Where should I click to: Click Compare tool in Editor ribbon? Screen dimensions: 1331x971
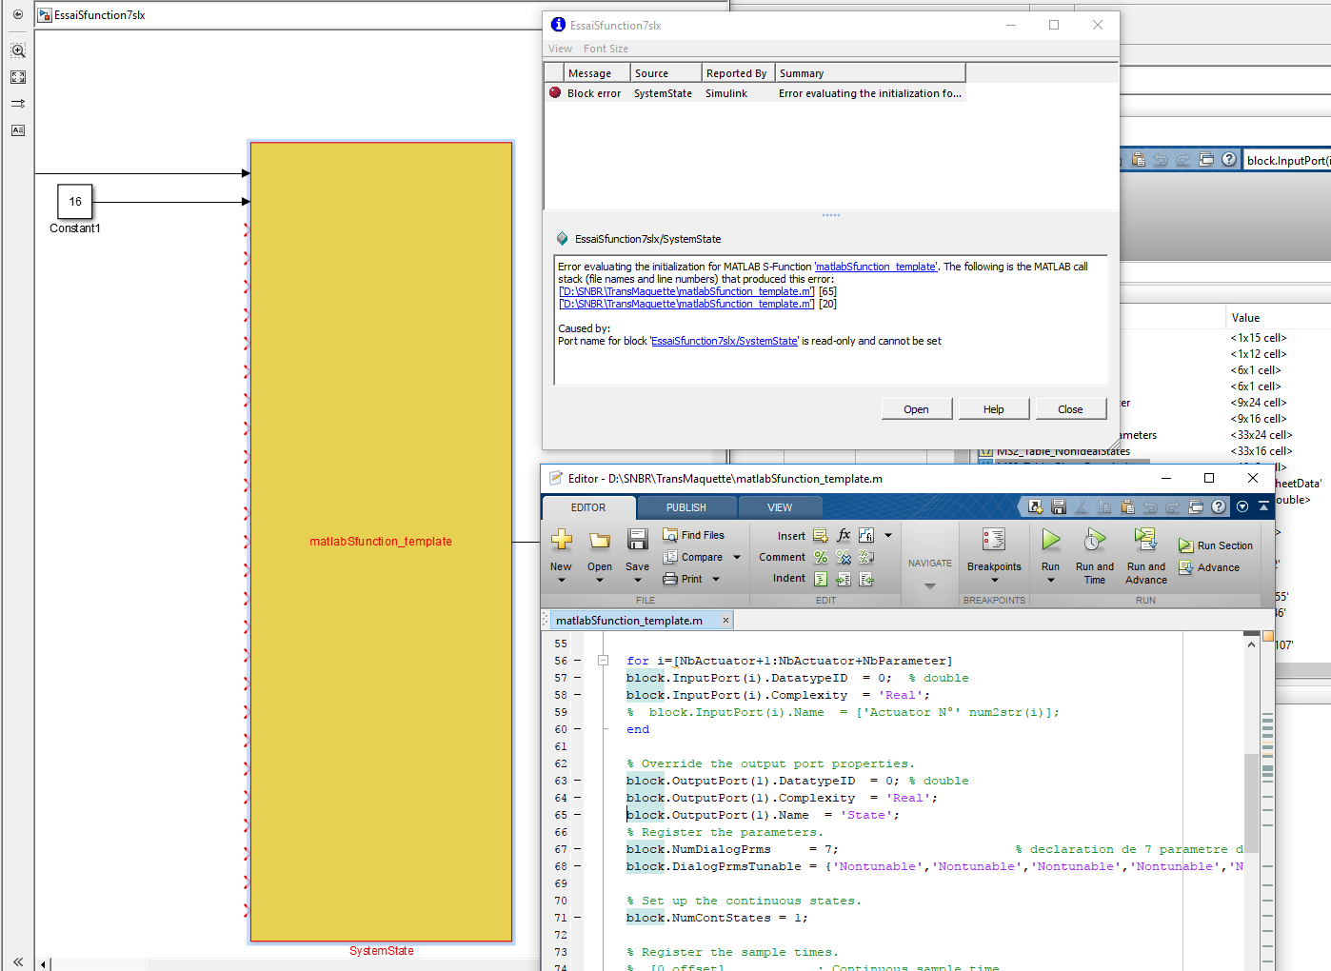click(x=693, y=557)
